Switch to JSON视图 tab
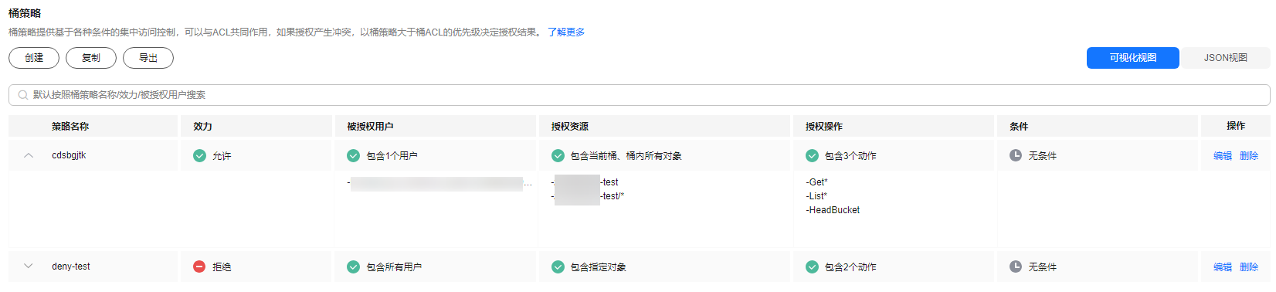 tap(1225, 58)
